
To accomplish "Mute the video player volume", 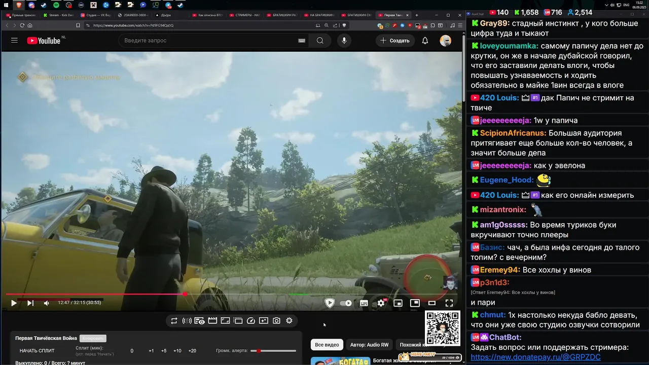I will tap(47, 303).
